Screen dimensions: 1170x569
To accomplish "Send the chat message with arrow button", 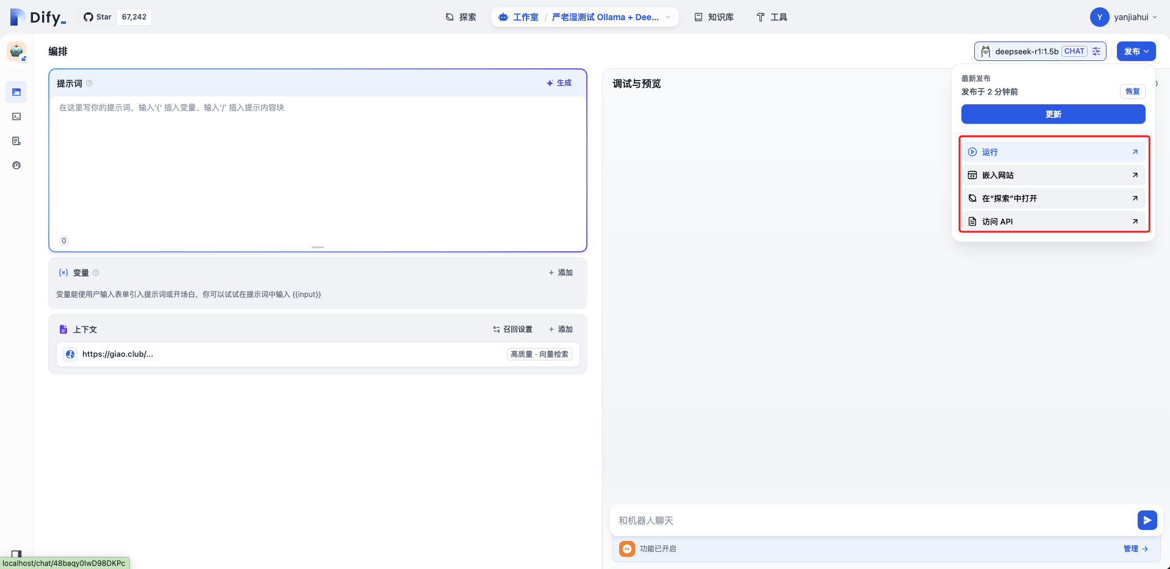I will point(1147,520).
